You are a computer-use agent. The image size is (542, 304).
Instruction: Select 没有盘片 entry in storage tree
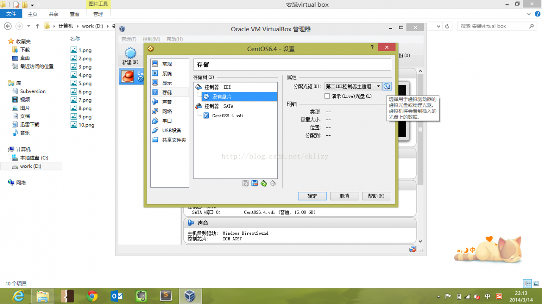click(240, 97)
